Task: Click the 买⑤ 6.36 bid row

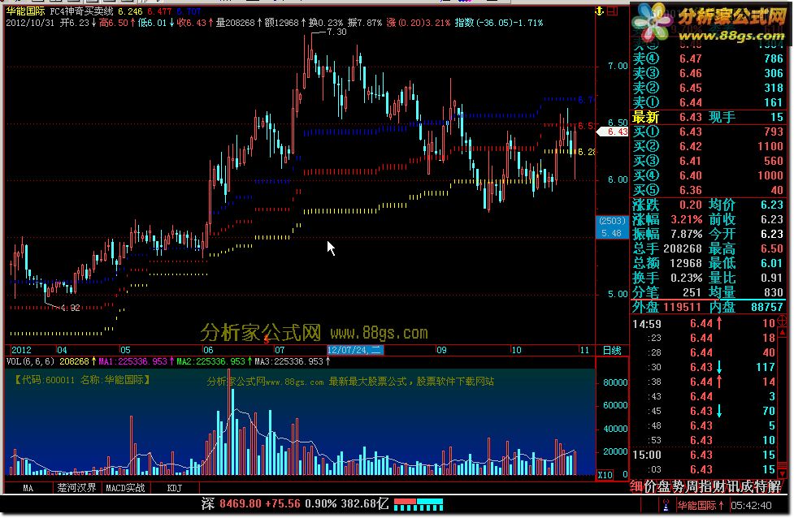Action: point(708,190)
